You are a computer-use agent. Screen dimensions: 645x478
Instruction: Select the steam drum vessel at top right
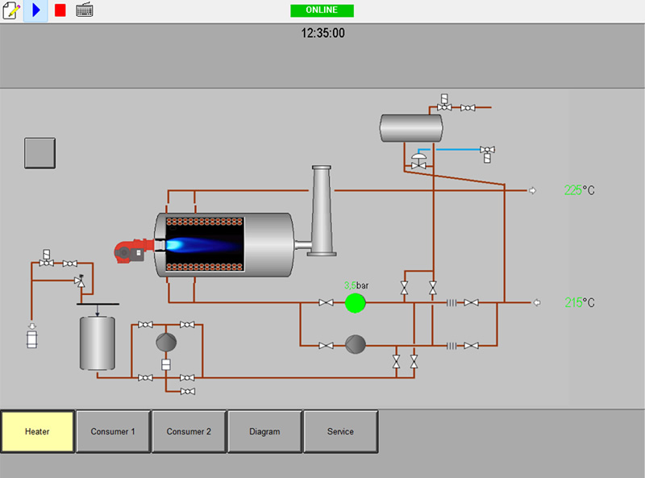click(410, 127)
